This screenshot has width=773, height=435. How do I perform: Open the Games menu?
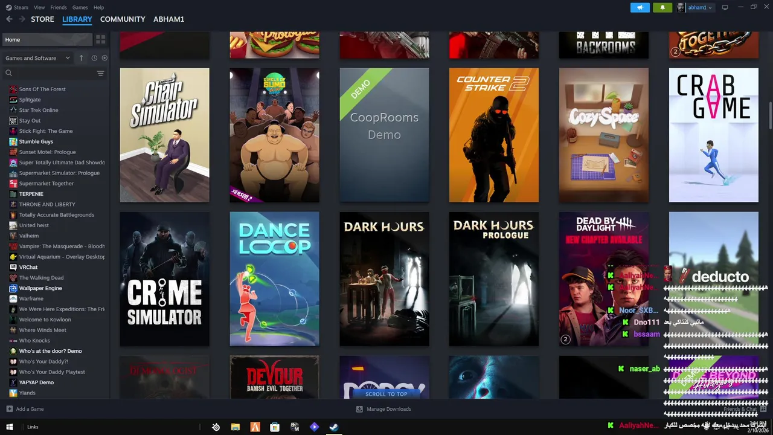(80, 7)
